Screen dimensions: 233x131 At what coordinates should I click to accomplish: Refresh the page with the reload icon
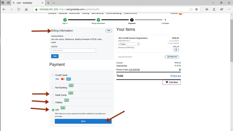coord(19,9)
